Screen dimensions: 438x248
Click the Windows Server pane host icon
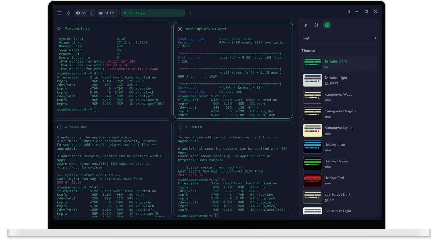[x=59, y=29]
